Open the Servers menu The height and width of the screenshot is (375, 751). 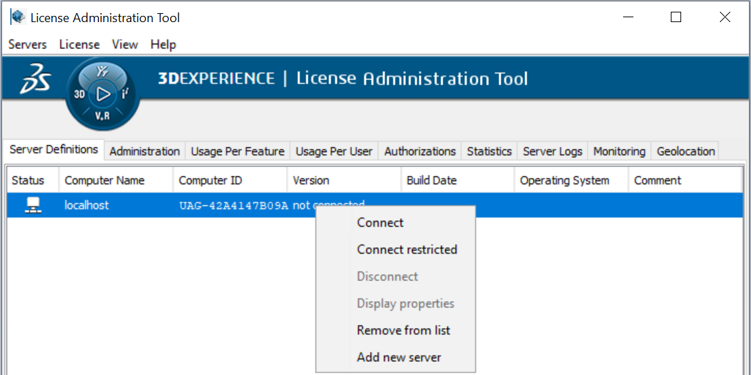(x=28, y=44)
